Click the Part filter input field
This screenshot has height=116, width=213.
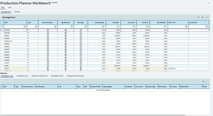pyautogui.click(x=14, y=27)
